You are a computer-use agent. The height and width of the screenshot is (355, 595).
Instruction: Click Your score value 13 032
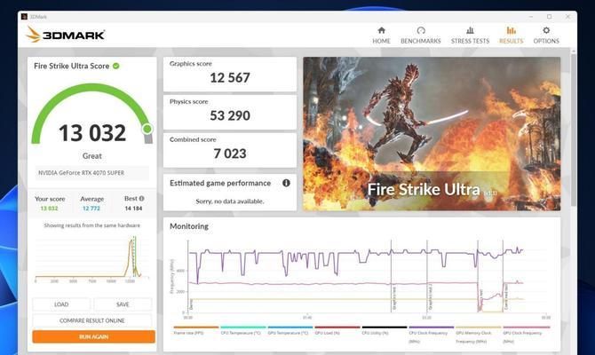50,209
